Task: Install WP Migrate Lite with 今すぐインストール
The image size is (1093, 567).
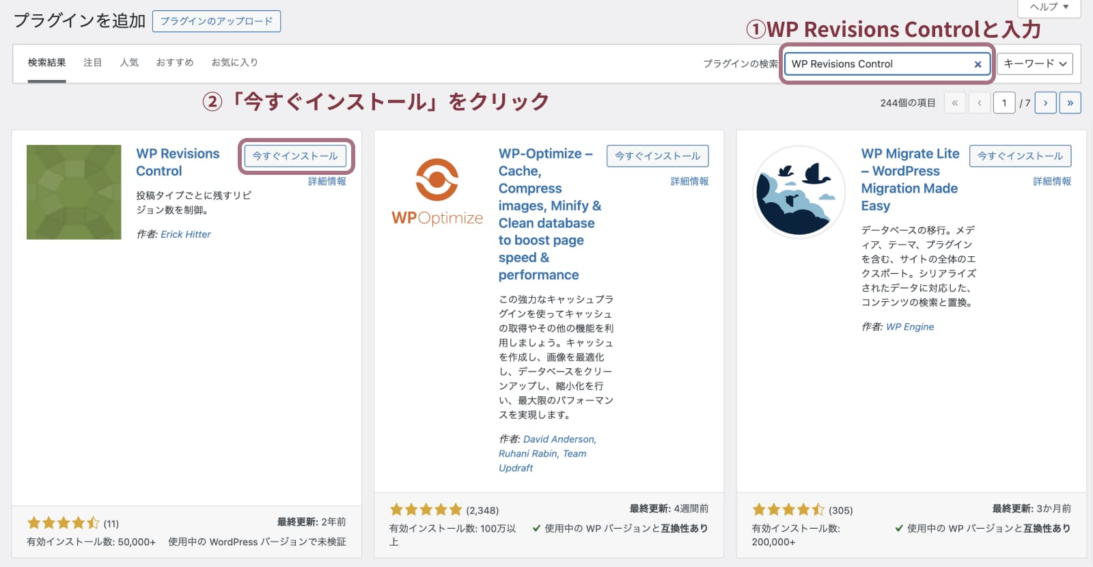Action: (1021, 156)
